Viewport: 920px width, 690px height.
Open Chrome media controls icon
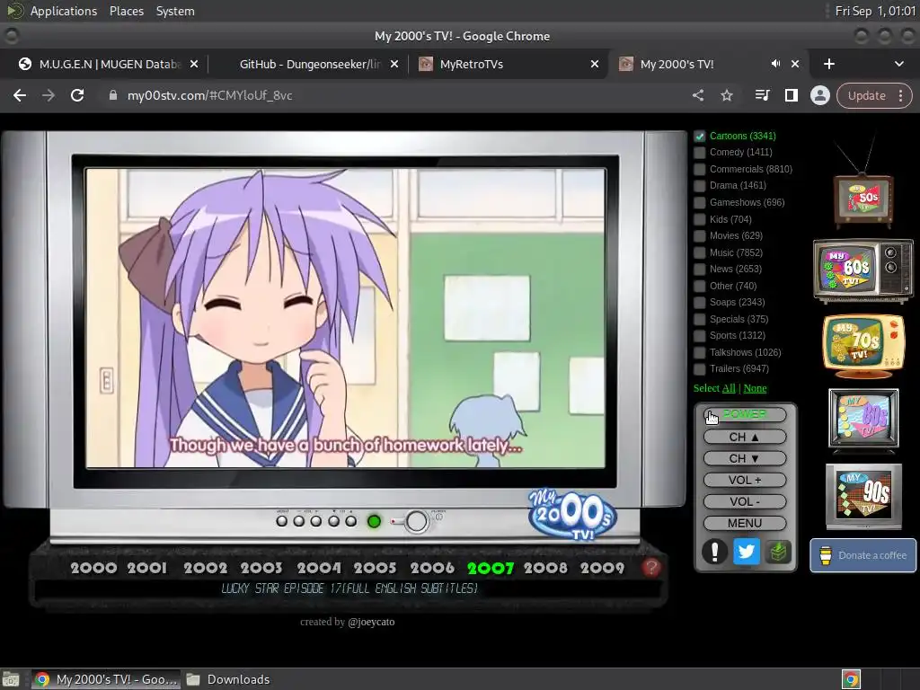coord(762,95)
